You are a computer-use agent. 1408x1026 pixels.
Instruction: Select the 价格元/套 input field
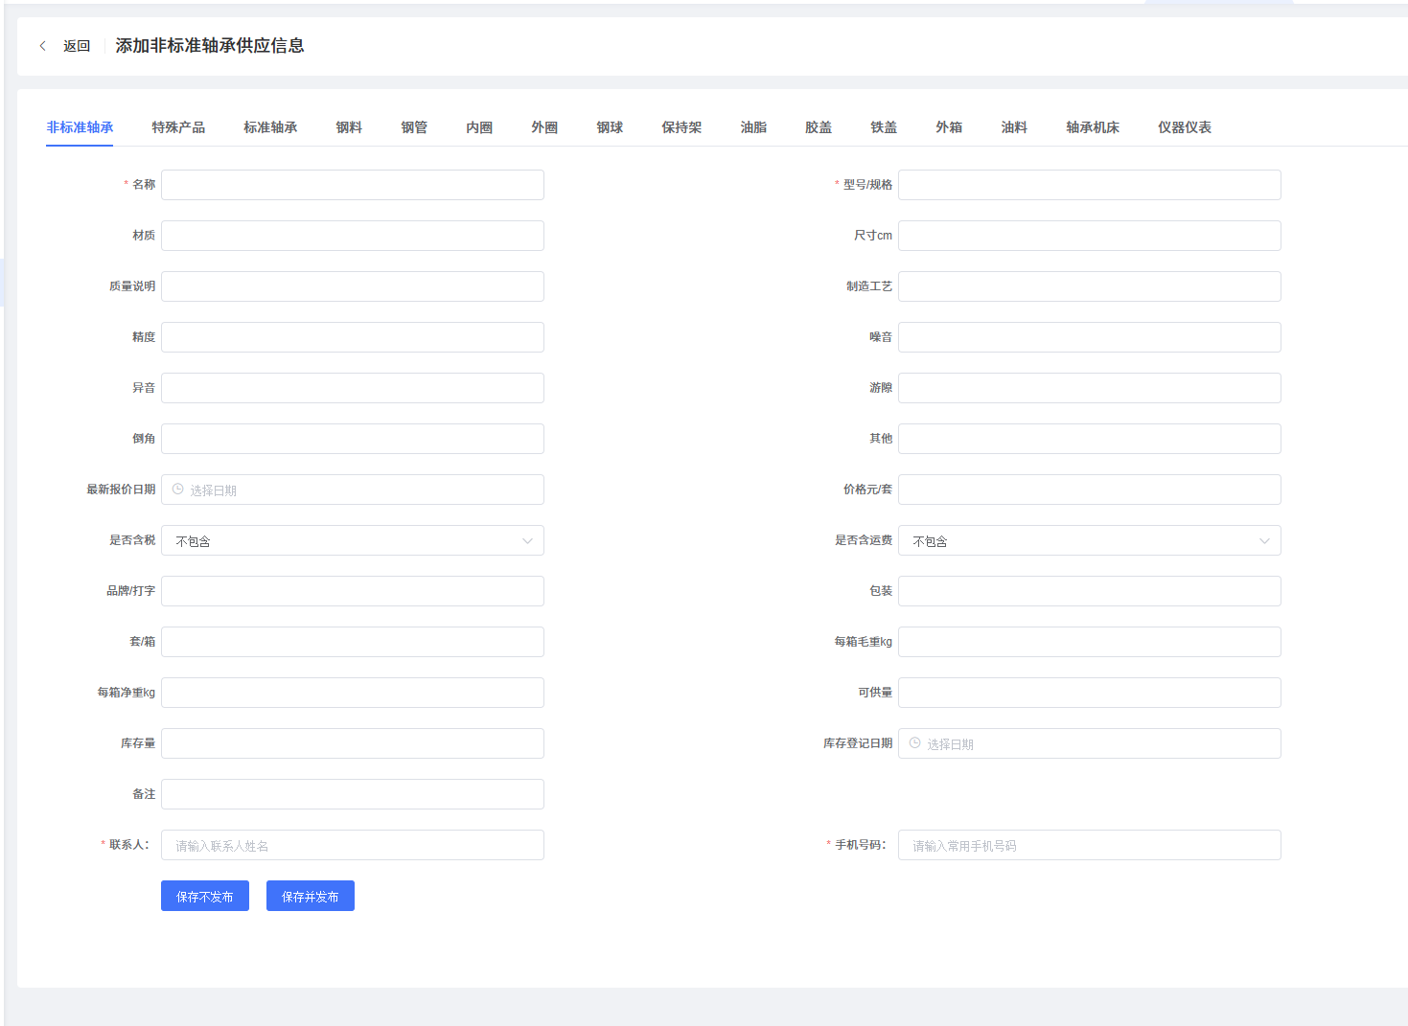(x=1089, y=490)
